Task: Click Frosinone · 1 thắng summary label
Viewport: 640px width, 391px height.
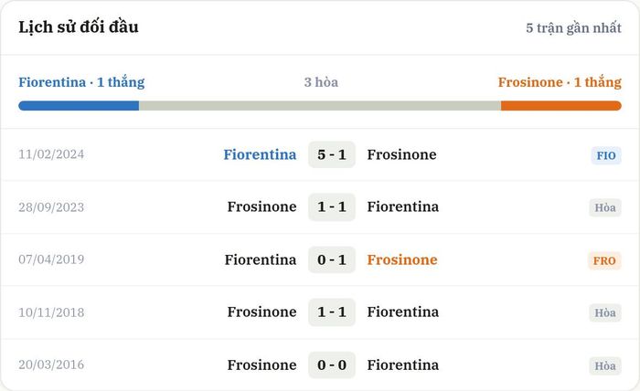Action: (x=560, y=82)
